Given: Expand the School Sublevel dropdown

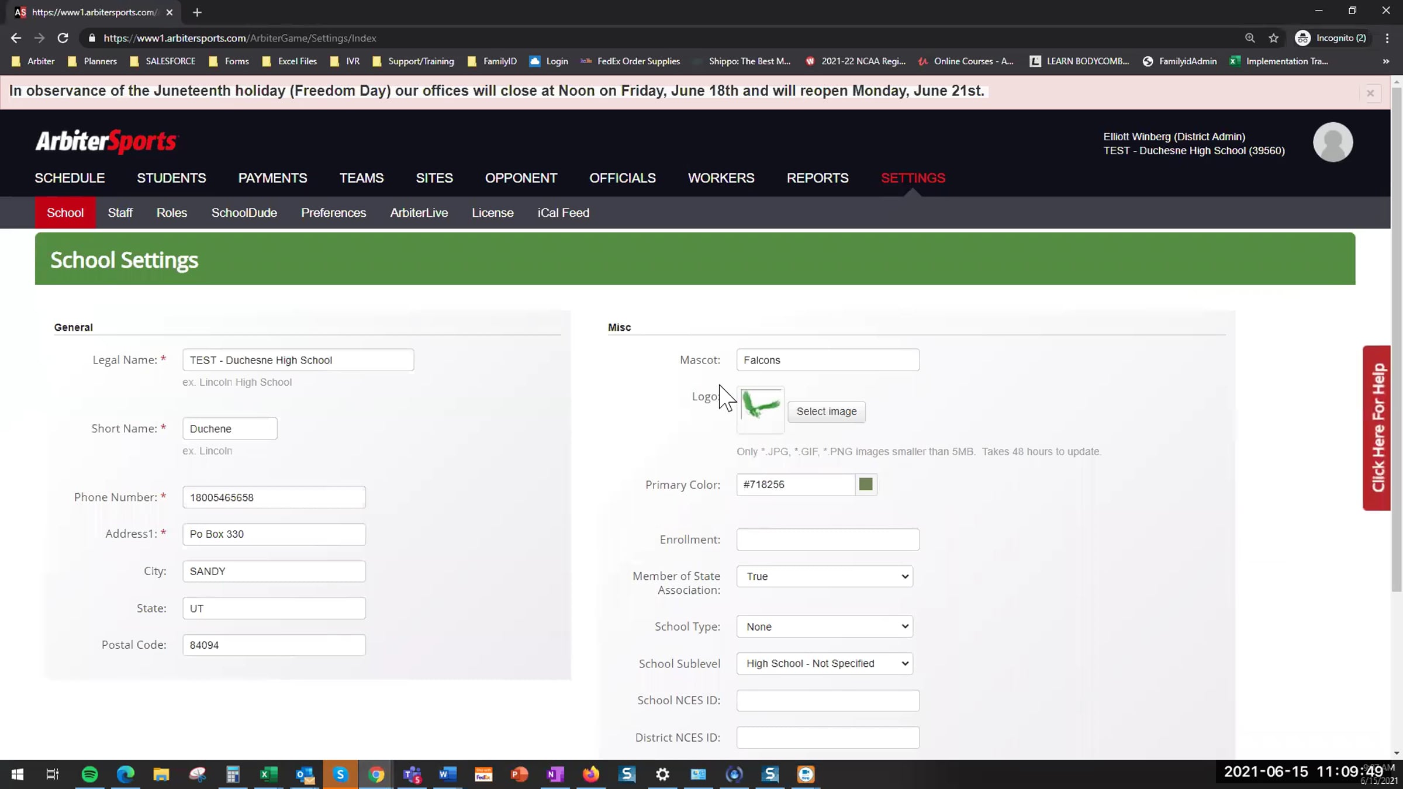Looking at the screenshot, I should 824,663.
